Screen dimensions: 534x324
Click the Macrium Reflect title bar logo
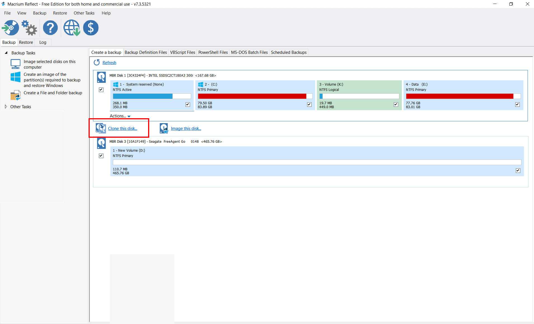pyautogui.click(x=3, y=4)
